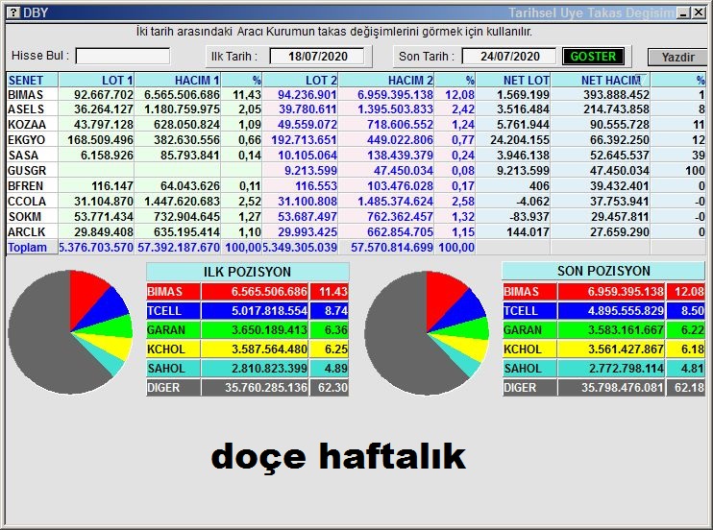Click cyan SAHOL swatch in SON POZISYON
Screen dimensions: 713x530
[x=529, y=369]
